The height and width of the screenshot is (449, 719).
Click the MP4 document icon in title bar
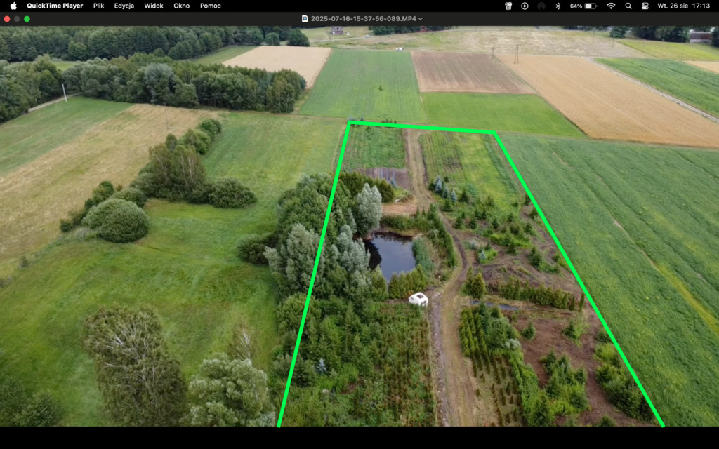(x=305, y=19)
